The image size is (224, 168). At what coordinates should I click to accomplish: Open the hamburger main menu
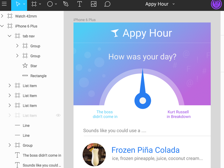click(4, 4)
